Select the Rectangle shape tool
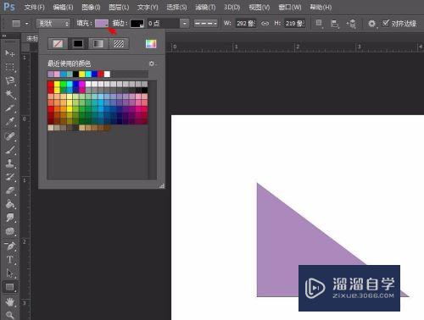 (9, 287)
